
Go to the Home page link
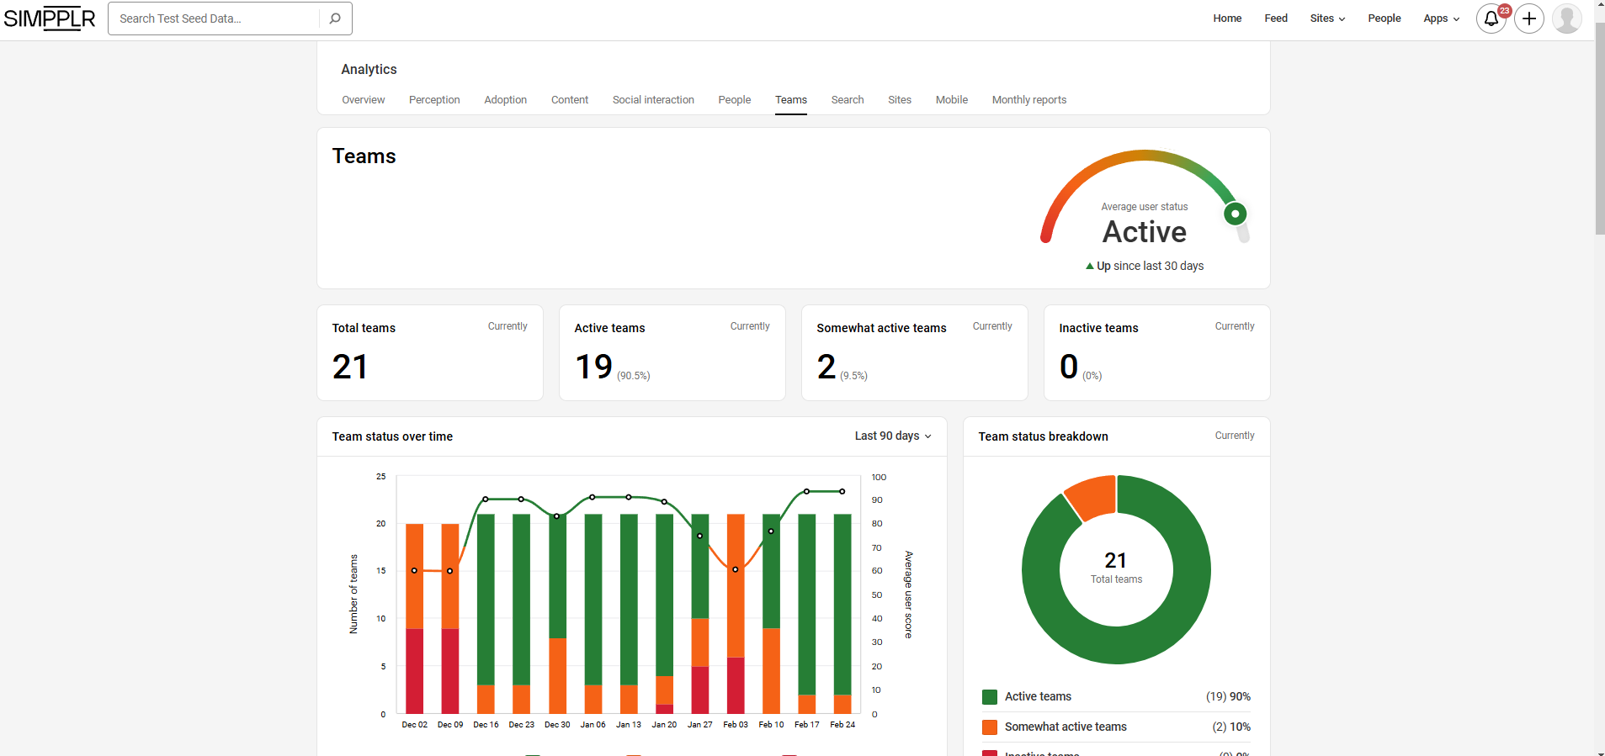[1227, 19]
